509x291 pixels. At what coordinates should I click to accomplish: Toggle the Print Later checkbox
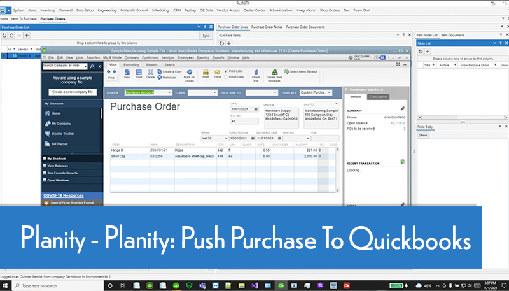(x=225, y=71)
